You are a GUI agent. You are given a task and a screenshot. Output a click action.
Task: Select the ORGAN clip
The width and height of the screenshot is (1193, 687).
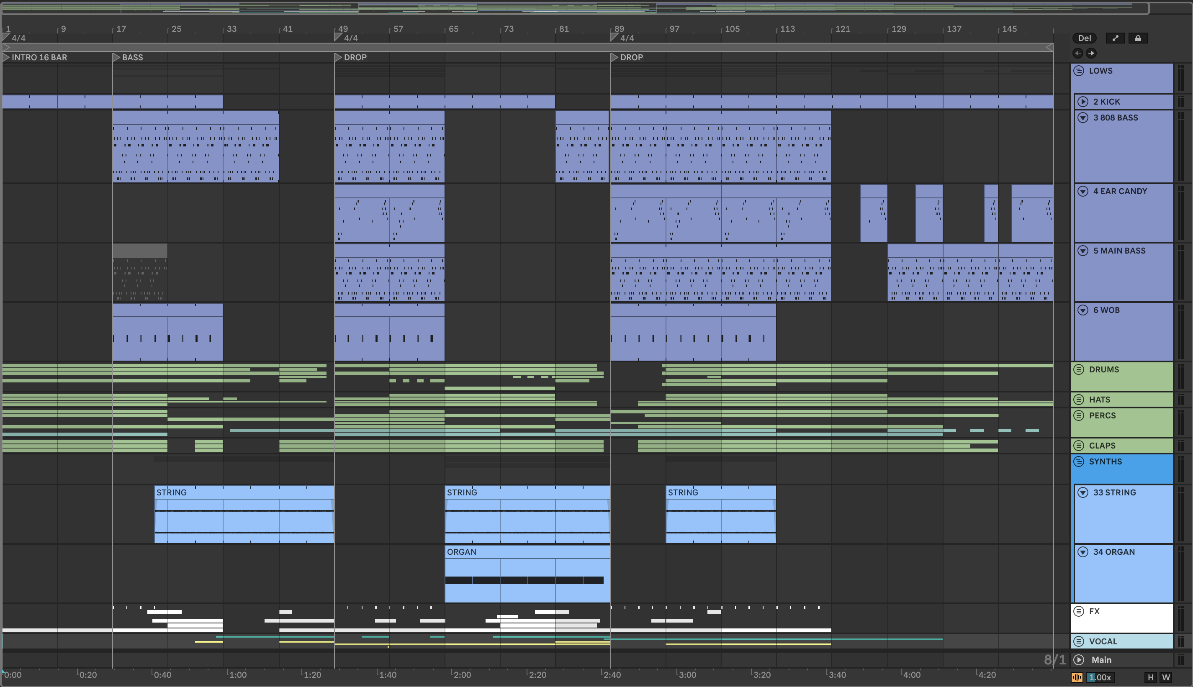(x=527, y=574)
